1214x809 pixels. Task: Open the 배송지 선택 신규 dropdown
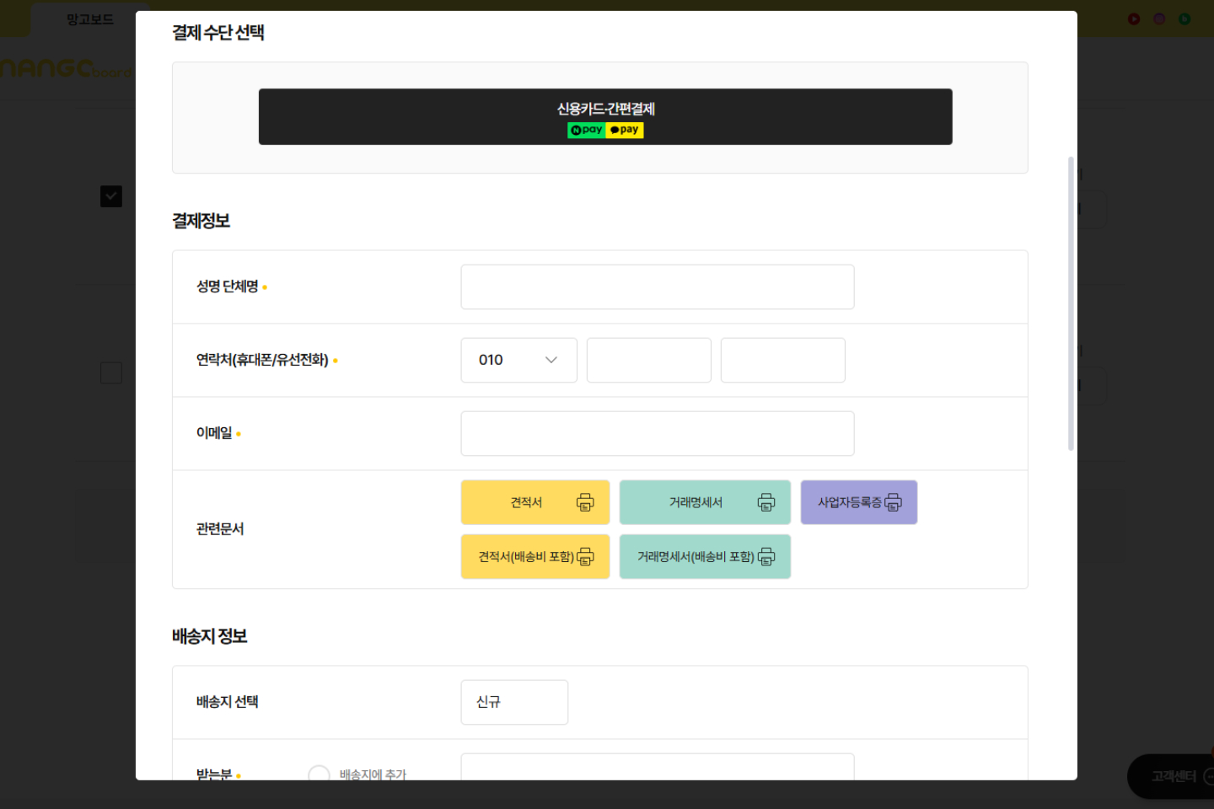[x=514, y=702]
